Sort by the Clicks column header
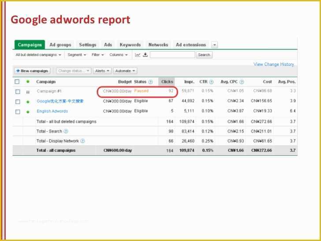 click(x=167, y=82)
